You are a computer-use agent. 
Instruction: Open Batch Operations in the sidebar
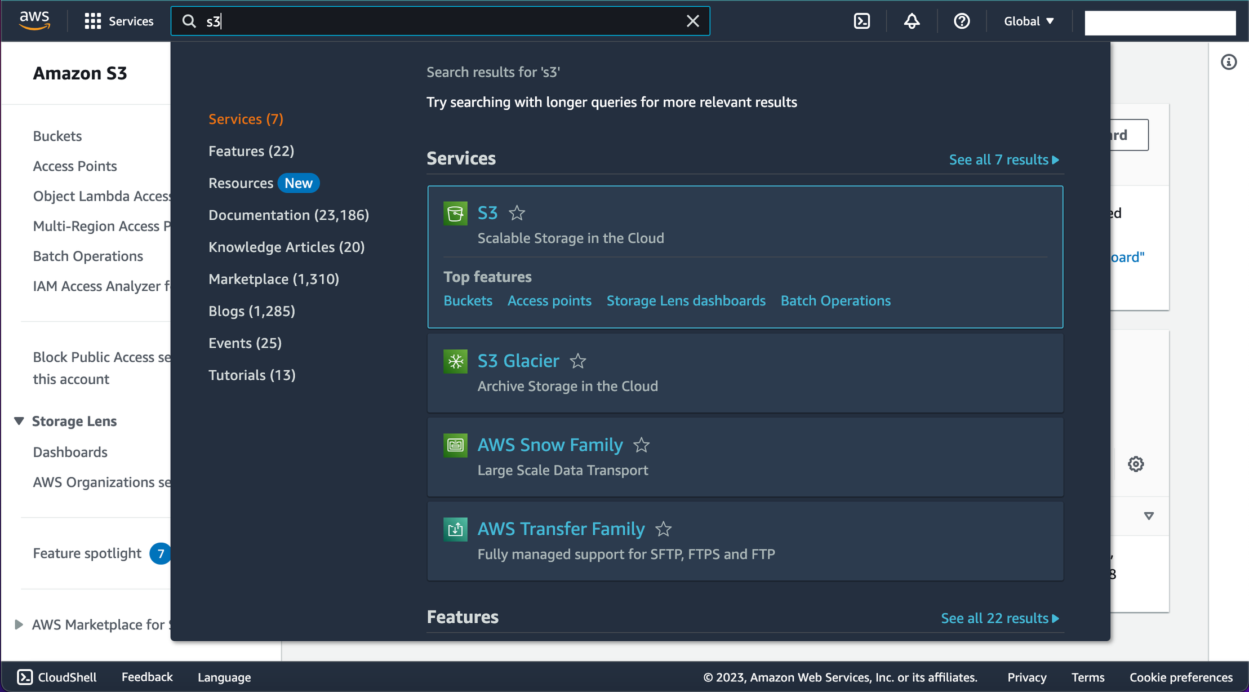tap(88, 256)
